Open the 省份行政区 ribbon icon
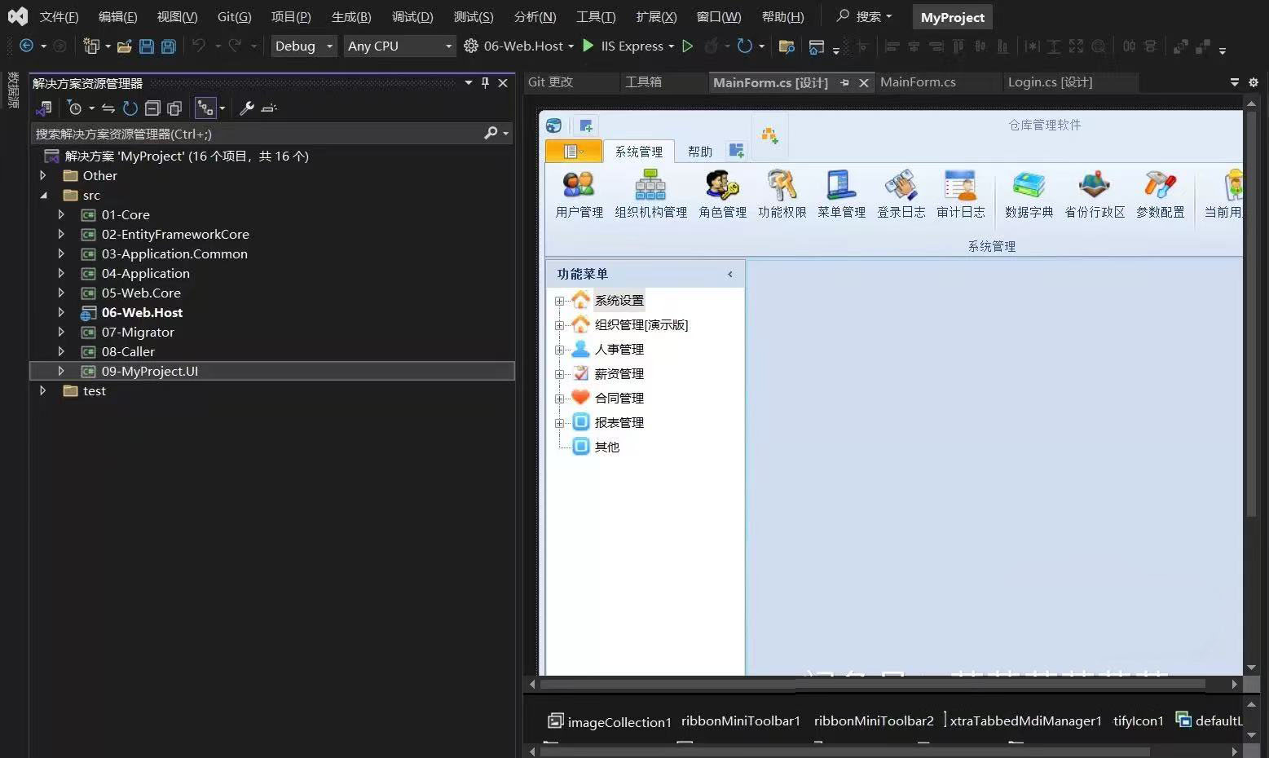 (1095, 195)
